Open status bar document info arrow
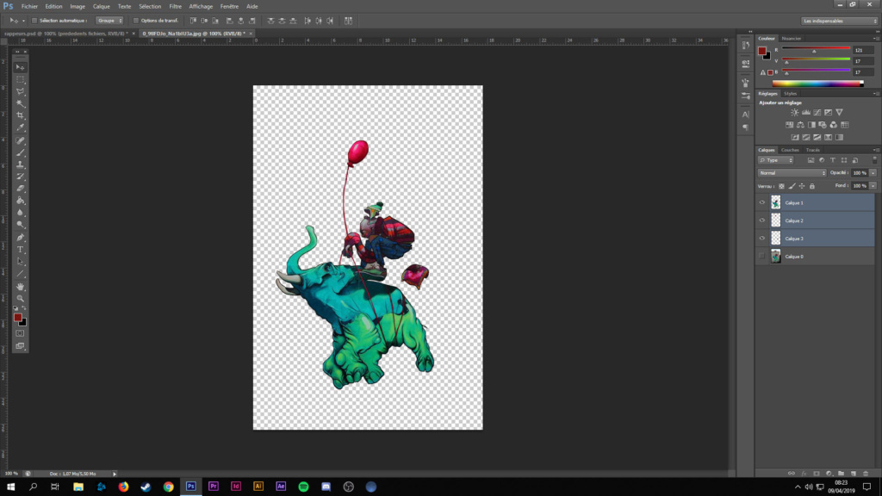The width and height of the screenshot is (882, 496). click(115, 474)
